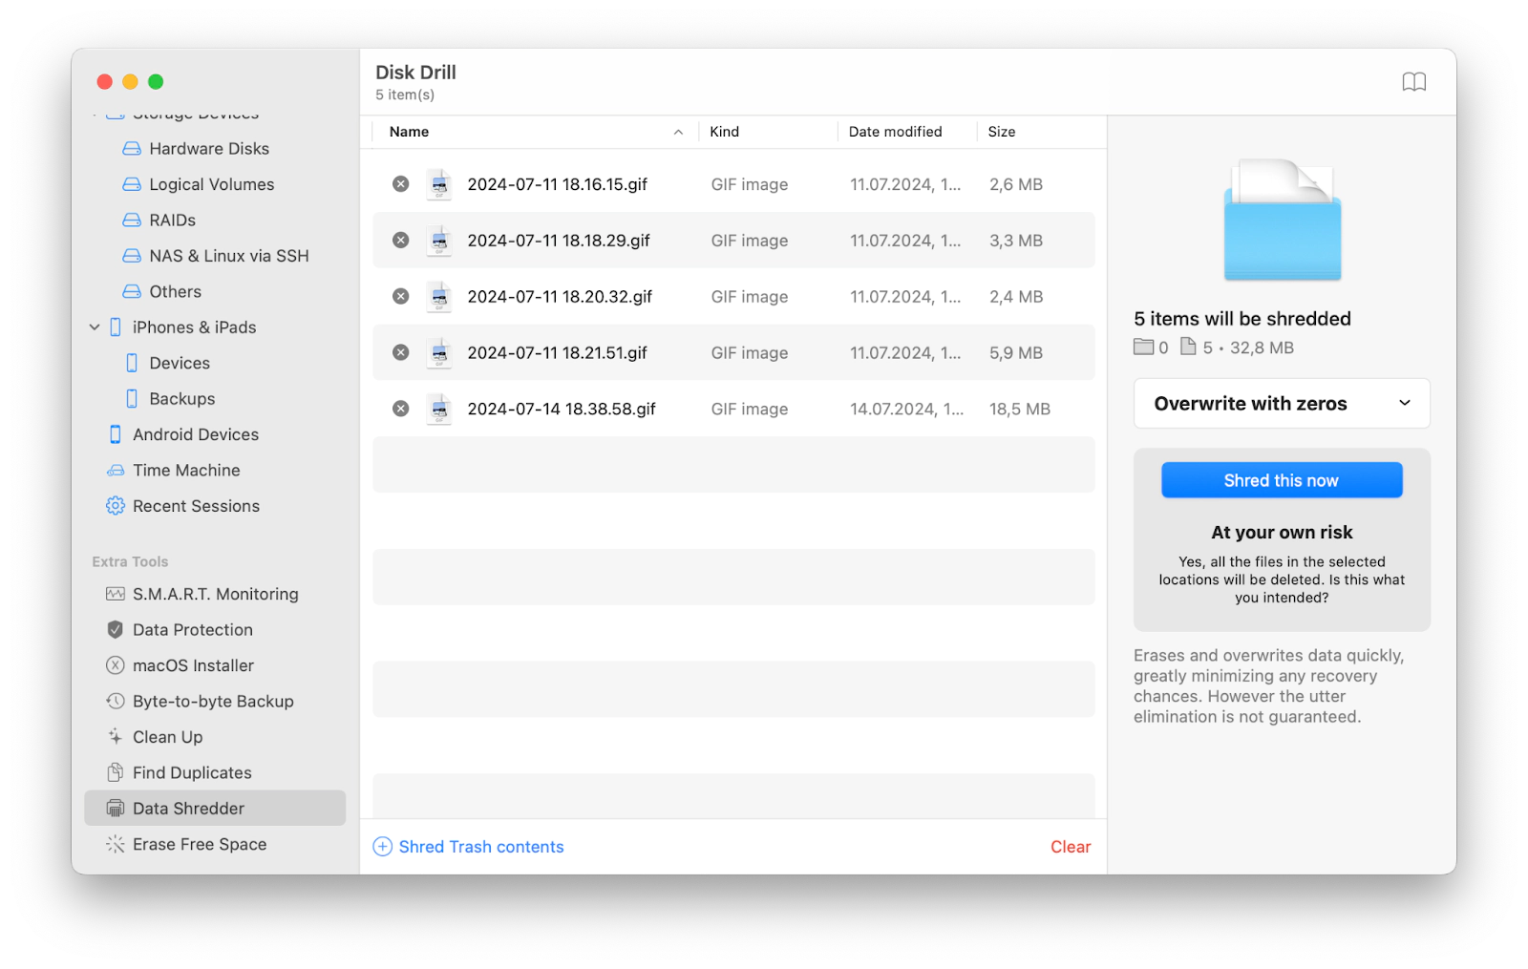Click the Erase Free Space icon
This screenshot has height=969, width=1528.
click(x=116, y=844)
